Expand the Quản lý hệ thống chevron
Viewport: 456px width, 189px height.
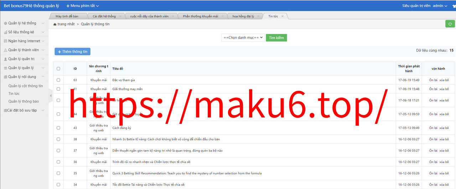click(x=43, y=23)
